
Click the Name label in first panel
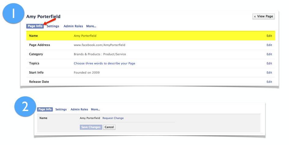pos(33,36)
